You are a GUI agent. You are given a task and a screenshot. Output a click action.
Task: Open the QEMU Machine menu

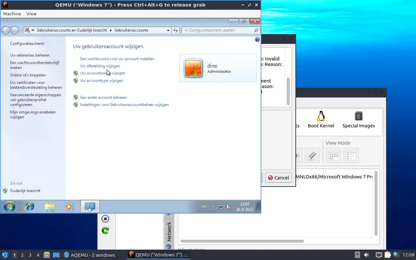pos(12,14)
